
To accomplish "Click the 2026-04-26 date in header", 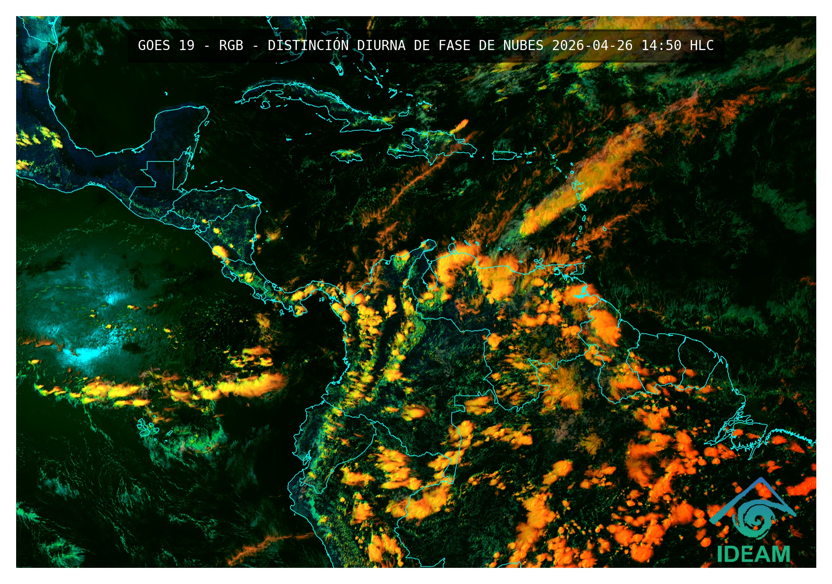I will (x=592, y=46).
